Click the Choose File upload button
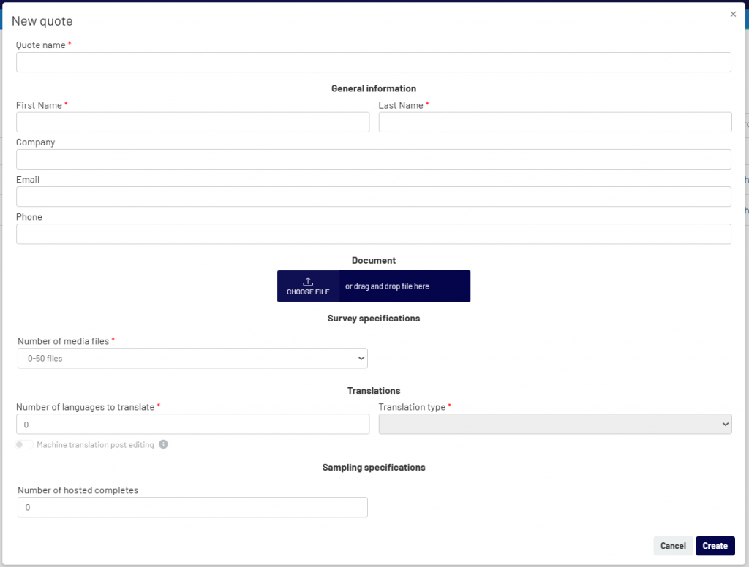This screenshot has width=749, height=567. pos(308,286)
